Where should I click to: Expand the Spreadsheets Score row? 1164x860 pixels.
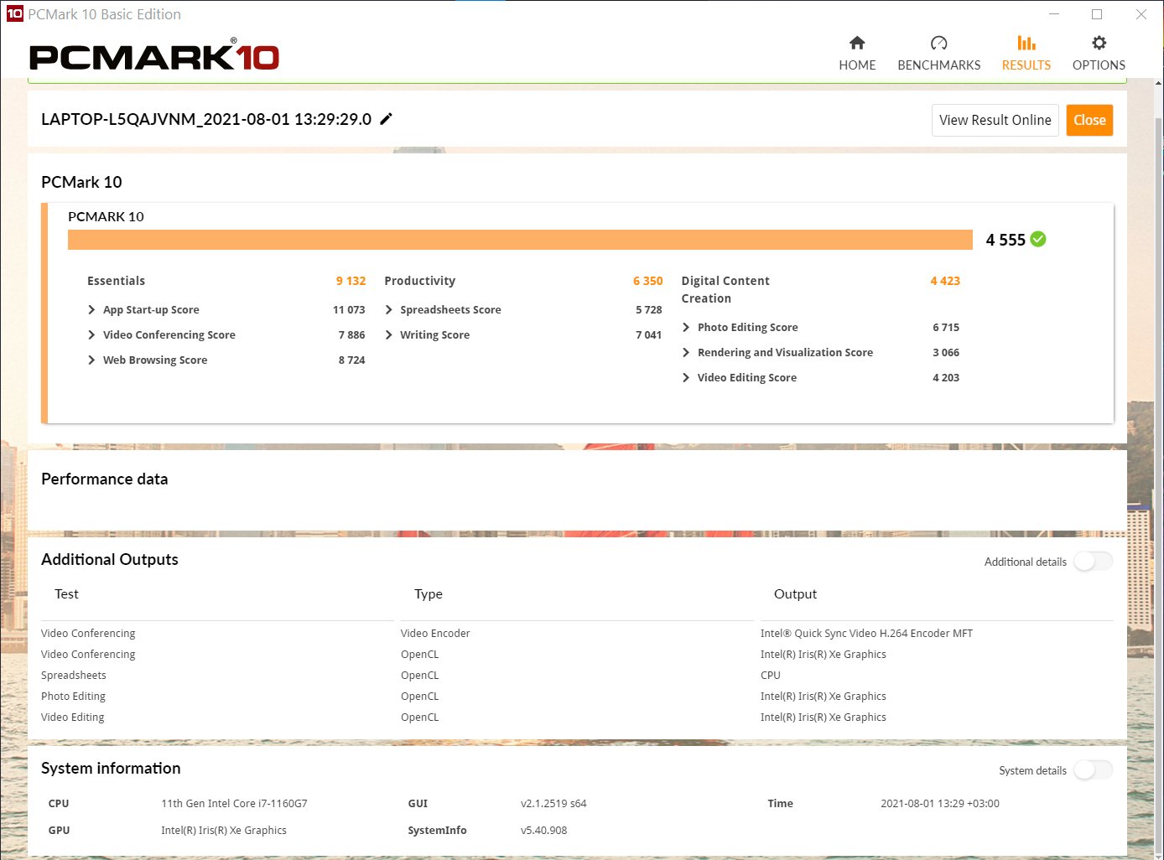tap(388, 310)
